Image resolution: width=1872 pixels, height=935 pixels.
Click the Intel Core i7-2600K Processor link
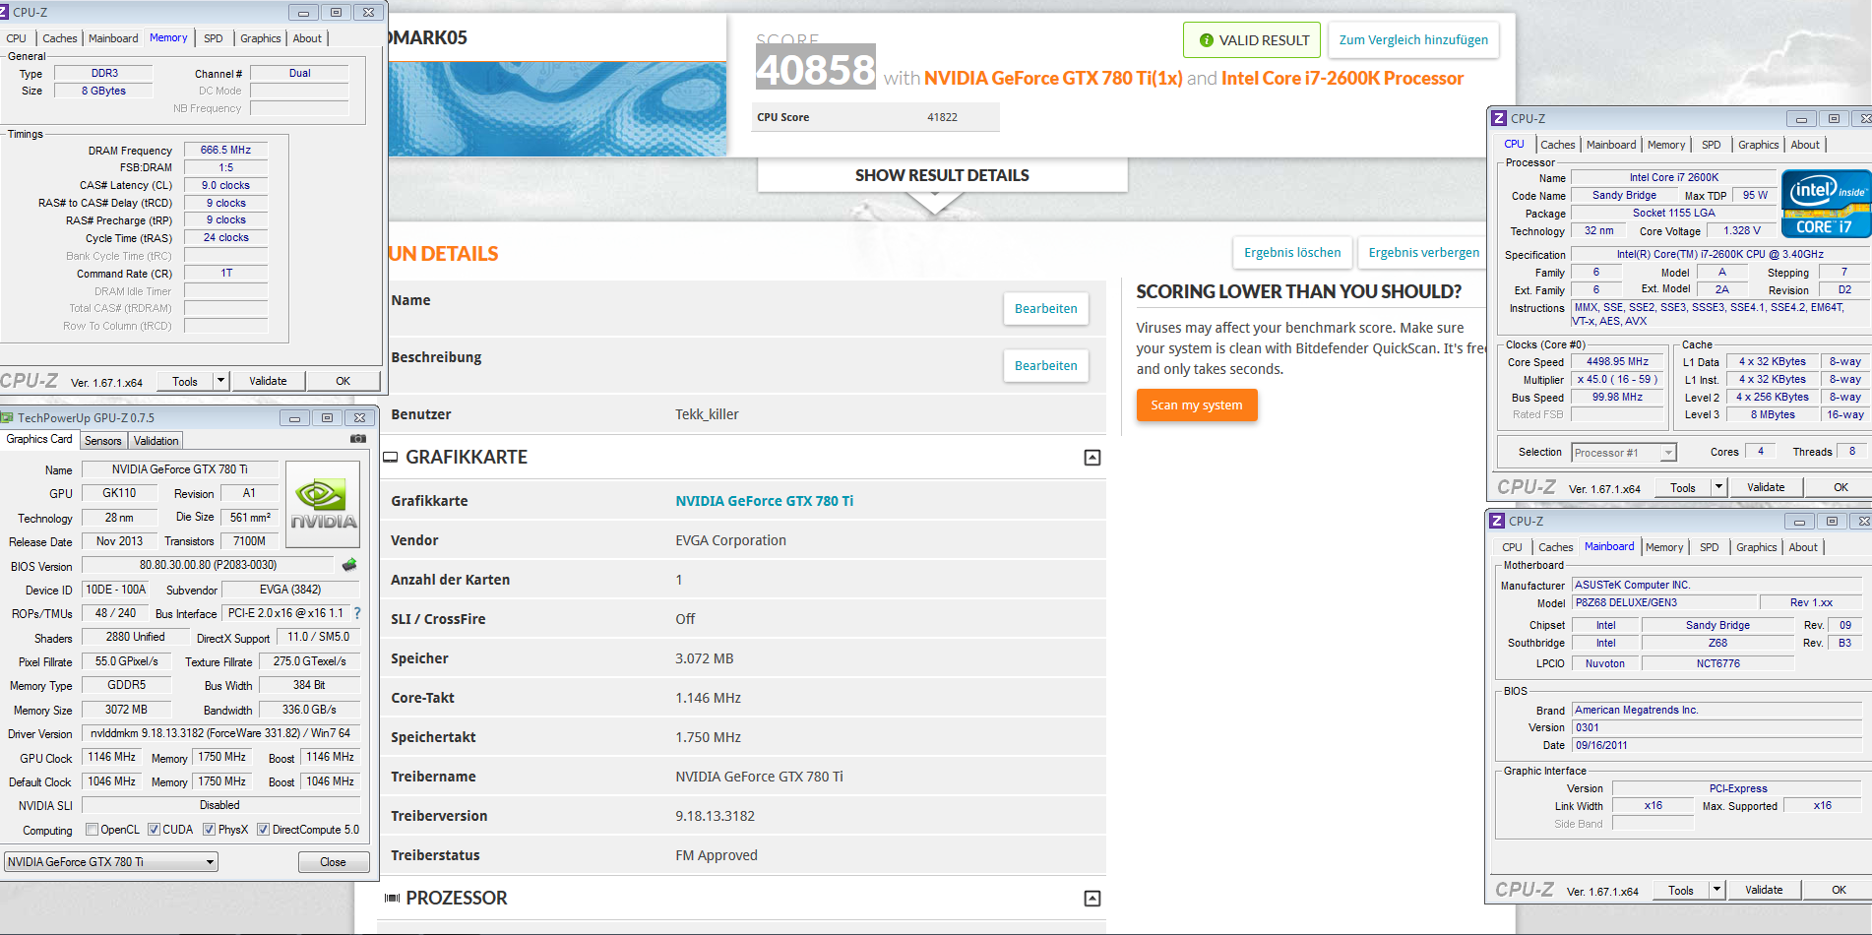[1342, 79]
